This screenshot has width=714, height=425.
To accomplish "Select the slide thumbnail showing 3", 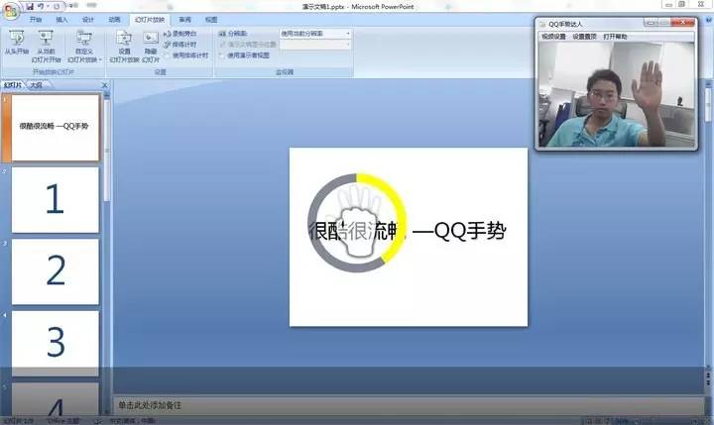I will (55, 344).
